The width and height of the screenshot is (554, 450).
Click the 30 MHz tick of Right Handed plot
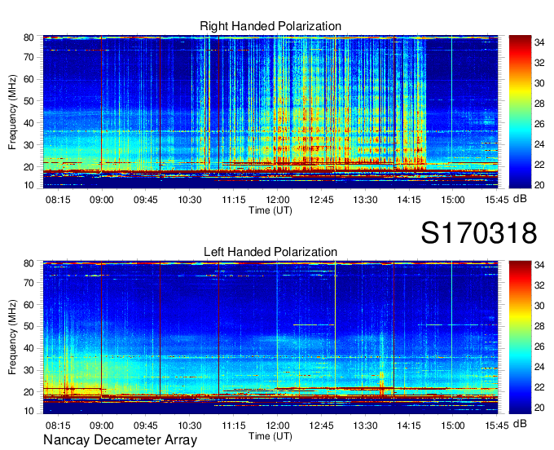coord(29,145)
